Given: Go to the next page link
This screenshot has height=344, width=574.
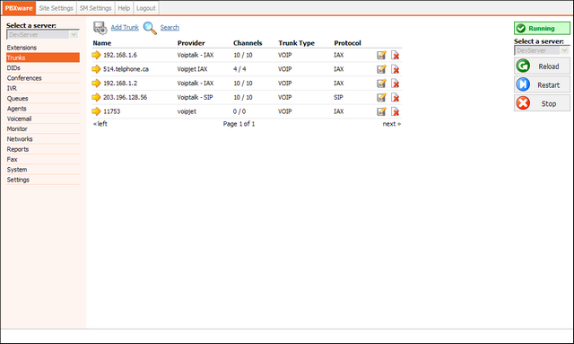Looking at the screenshot, I should [391, 124].
